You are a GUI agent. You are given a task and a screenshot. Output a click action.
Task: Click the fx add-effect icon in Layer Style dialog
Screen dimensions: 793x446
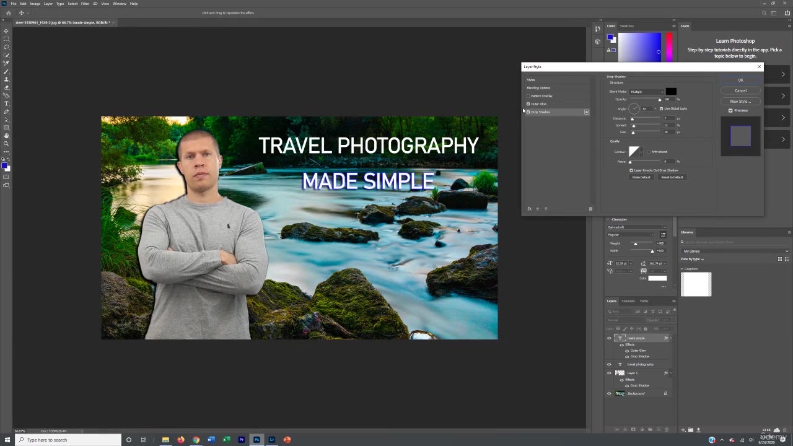529,209
